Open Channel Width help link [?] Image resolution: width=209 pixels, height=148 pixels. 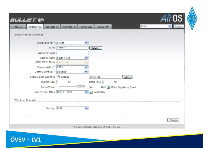(x=54, y=67)
